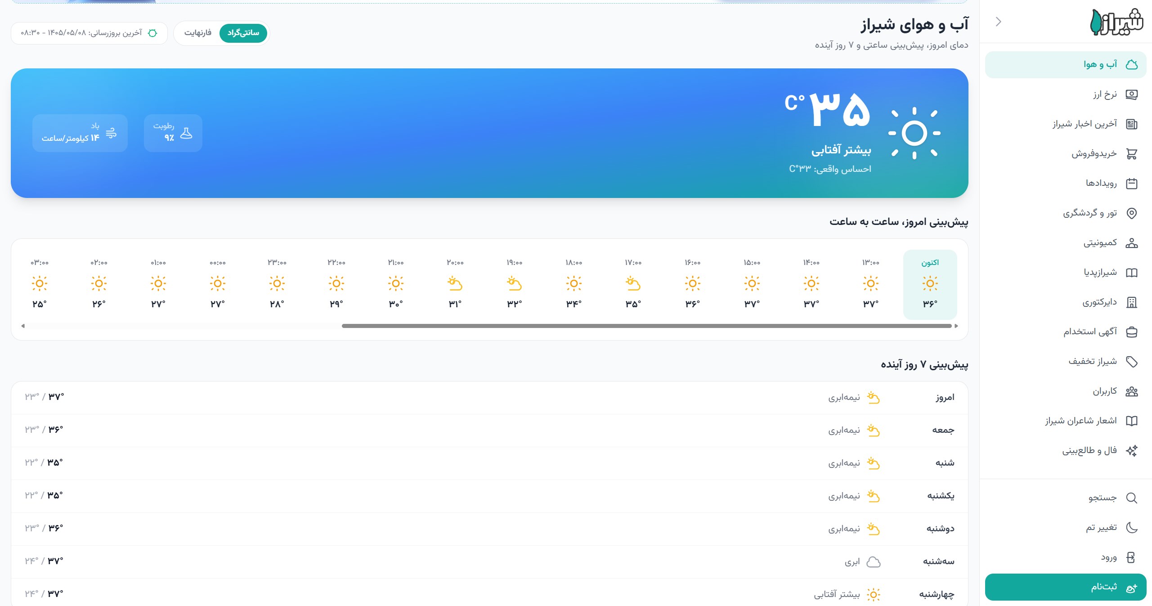Click the calendar icon for رویدادها

(x=1131, y=184)
